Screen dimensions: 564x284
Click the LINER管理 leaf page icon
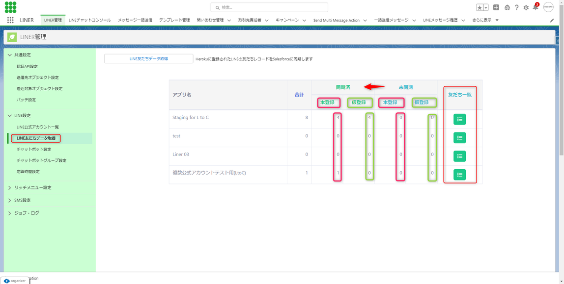12,37
